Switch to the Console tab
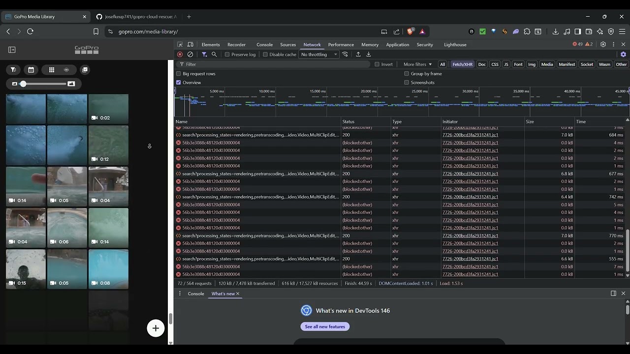The width and height of the screenshot is (630, 354). coord(264,45)
